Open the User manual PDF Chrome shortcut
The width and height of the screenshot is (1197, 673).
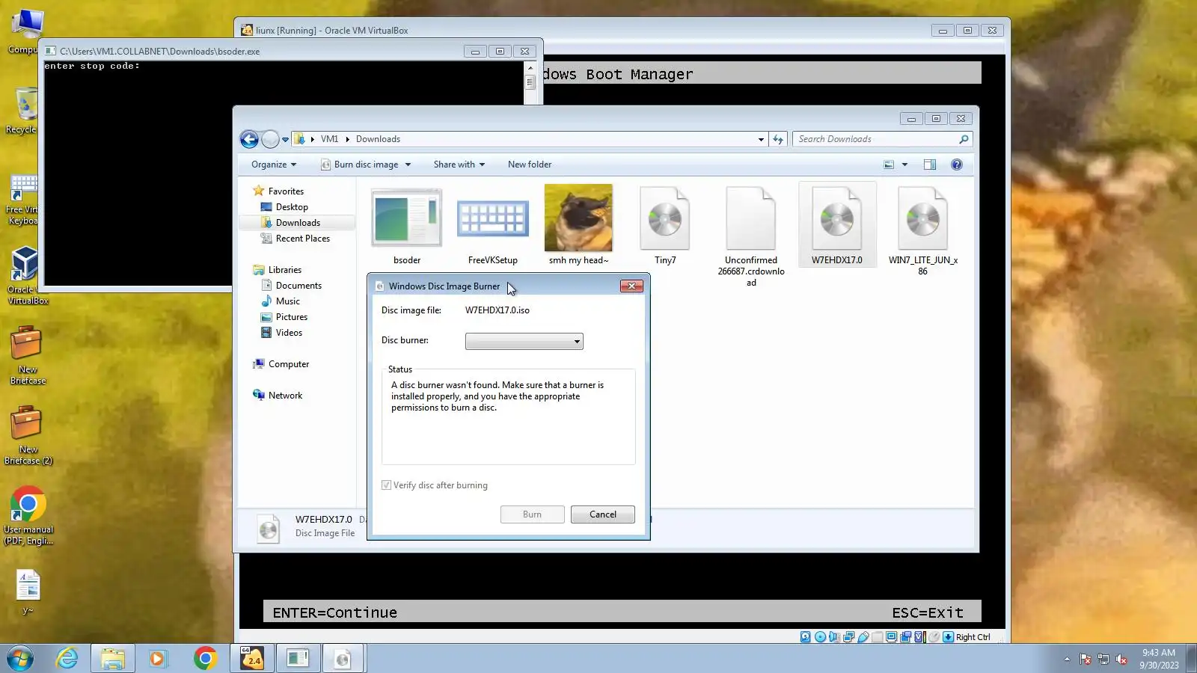28,516
